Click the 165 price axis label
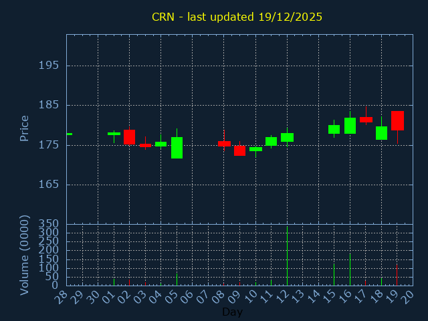428x321 pixels. [49, 185]
